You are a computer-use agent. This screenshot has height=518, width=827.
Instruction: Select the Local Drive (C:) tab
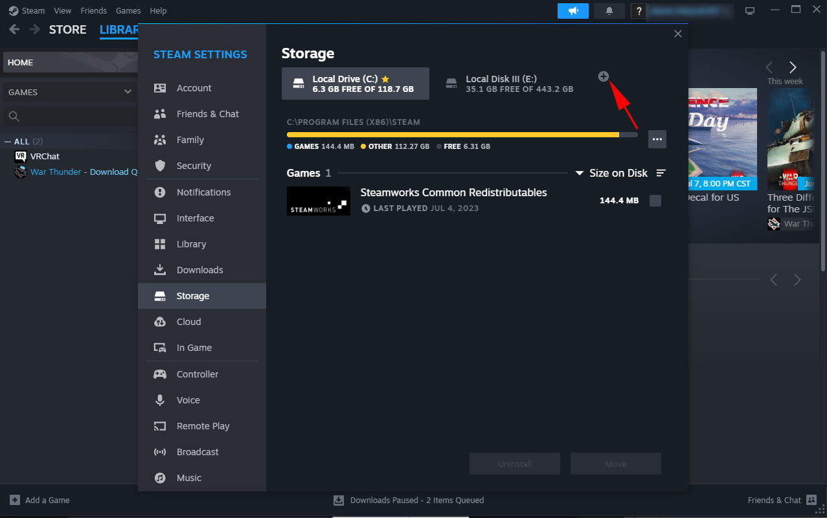tap(356, 84)
